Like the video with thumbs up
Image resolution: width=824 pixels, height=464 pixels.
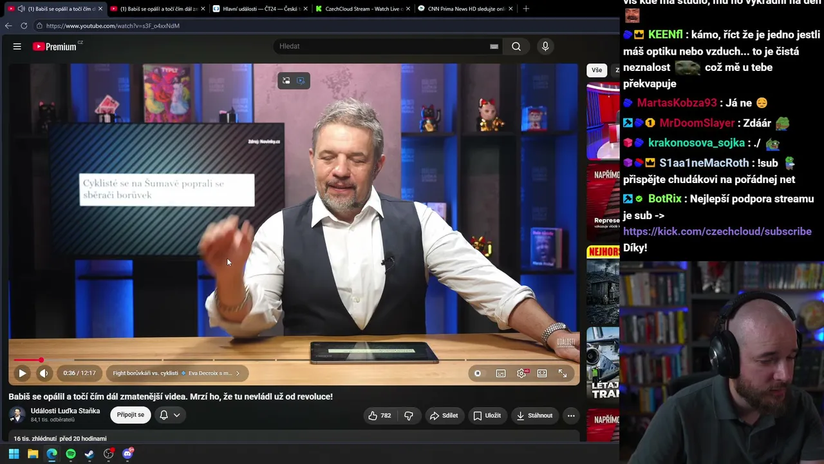click(380, 416)
